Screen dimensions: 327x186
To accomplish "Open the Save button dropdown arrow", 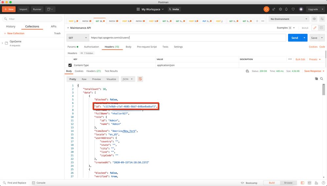I will [322, 38].
